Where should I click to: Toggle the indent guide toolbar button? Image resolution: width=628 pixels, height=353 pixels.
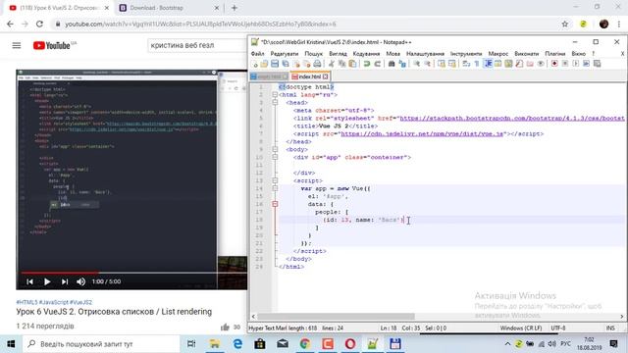(x=489, y=64)
